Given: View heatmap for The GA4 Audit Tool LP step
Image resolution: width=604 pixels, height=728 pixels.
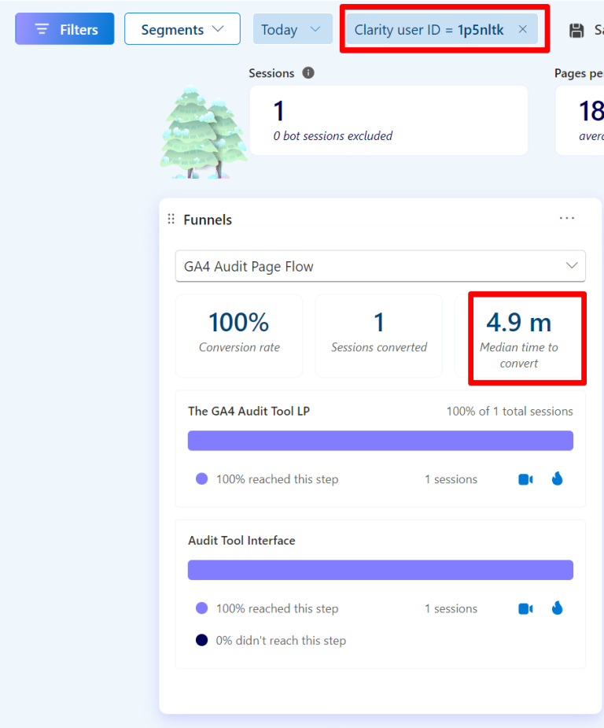Looking at the screenshot, I should [558, 479].
